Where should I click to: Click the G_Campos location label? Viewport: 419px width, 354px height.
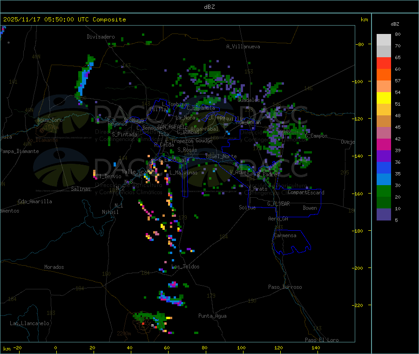(317, 136)
